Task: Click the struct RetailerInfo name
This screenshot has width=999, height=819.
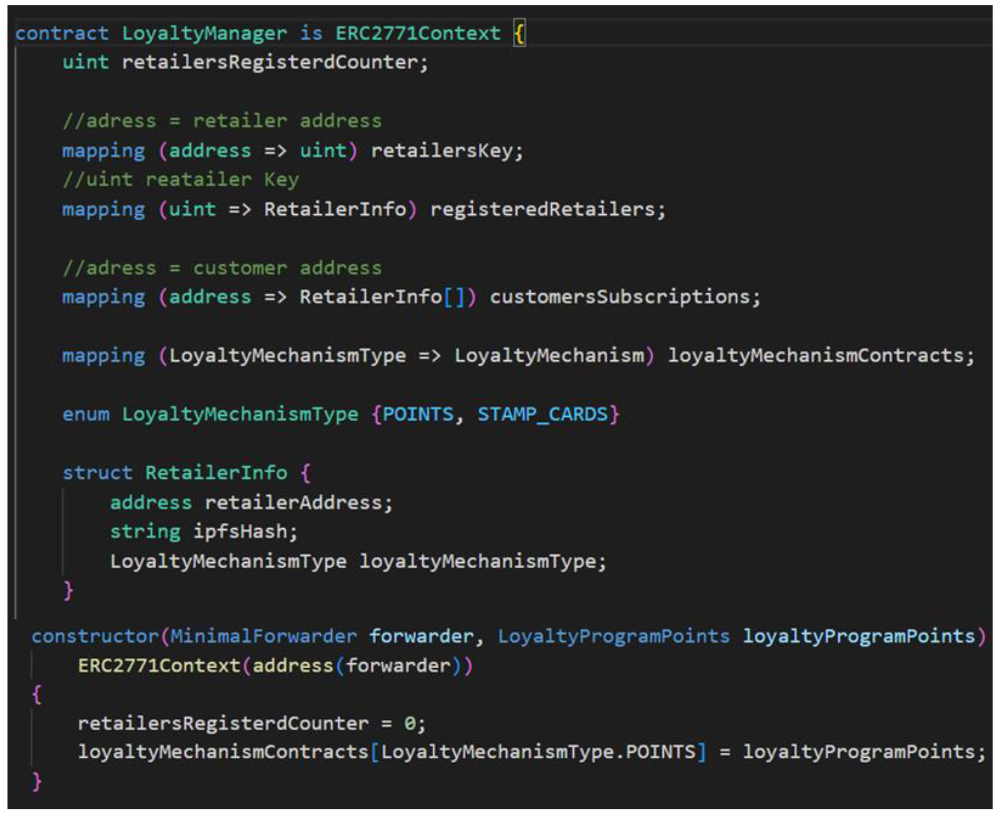Action: (x=216, y=473)
